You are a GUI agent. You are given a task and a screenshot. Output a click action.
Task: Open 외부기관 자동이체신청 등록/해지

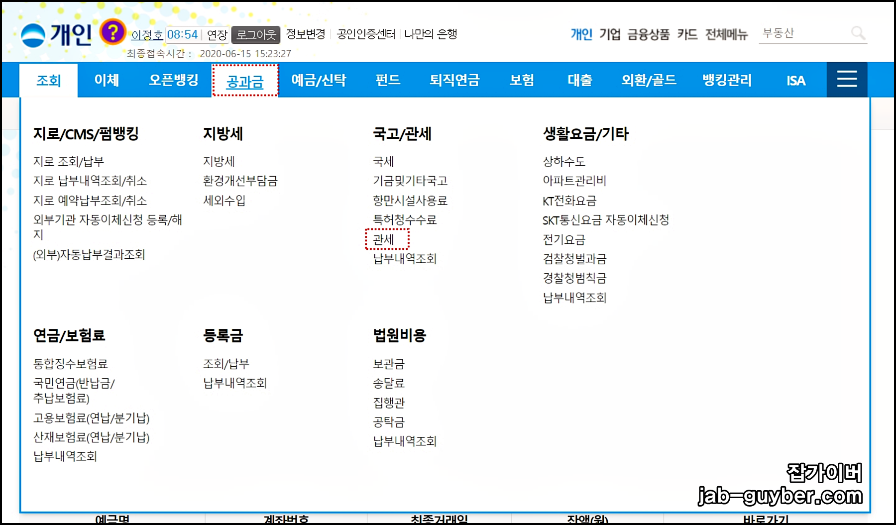coord(108,227)
